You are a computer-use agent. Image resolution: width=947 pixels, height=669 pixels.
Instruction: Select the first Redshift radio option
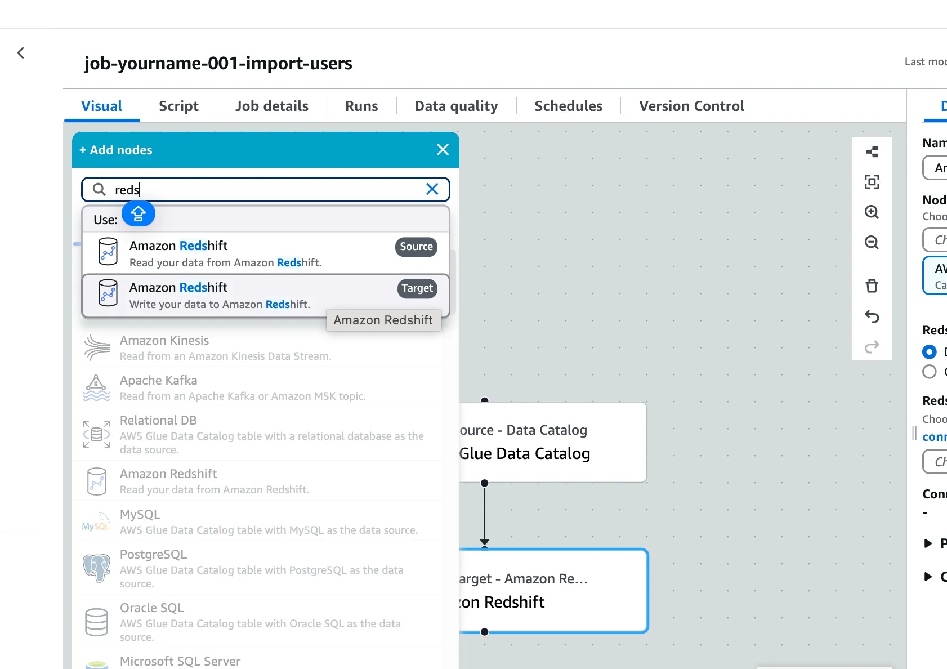click(x=930, y=352)
